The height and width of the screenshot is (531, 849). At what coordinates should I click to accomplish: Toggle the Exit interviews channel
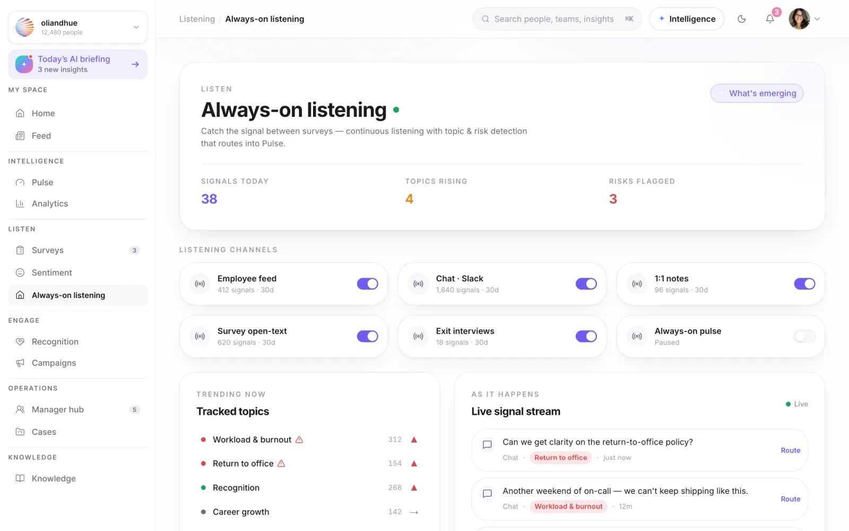click(586, 336)
